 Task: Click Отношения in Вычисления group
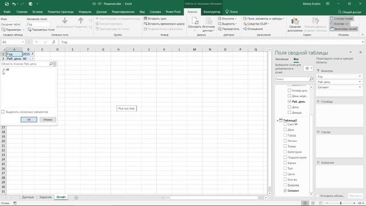[253, 29]
